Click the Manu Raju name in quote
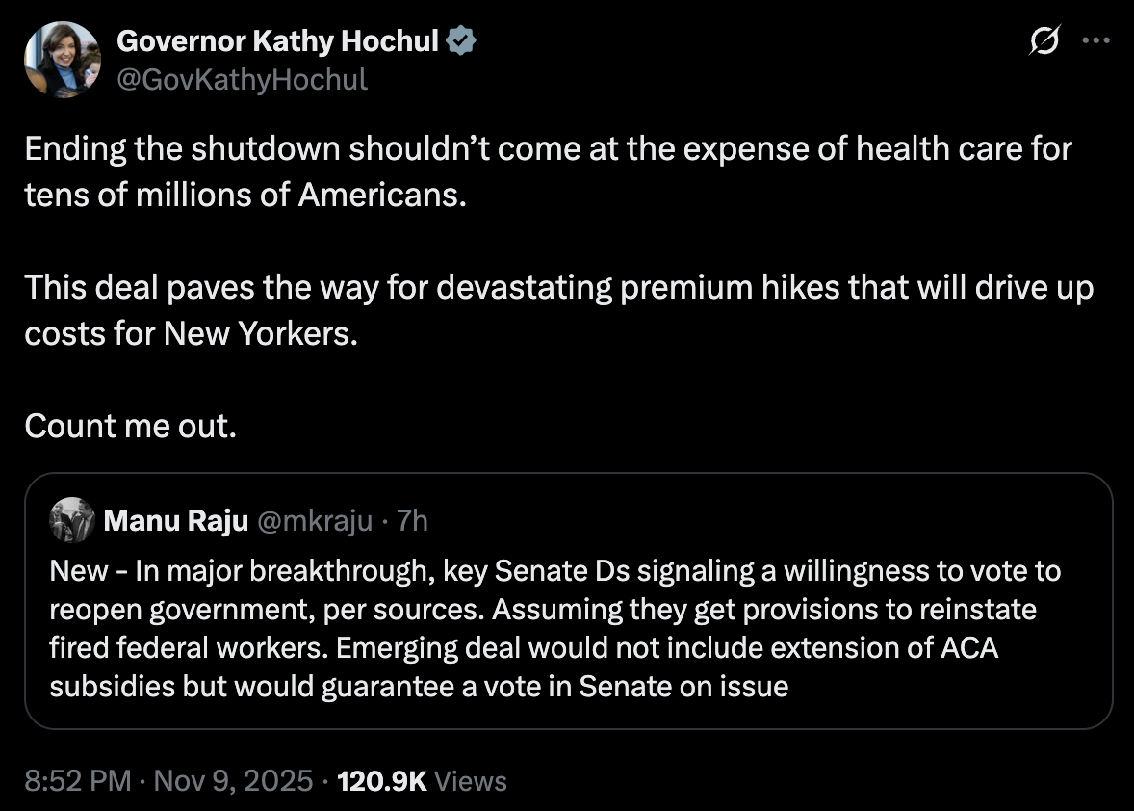 174,521
